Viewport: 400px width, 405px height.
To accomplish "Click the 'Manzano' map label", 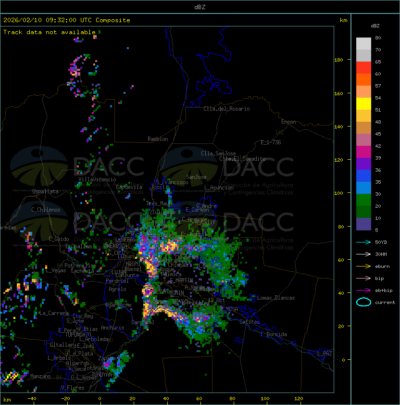I will point(40,376).
